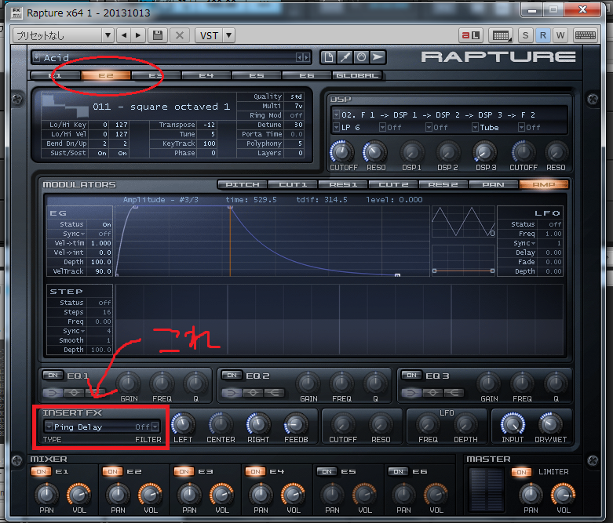This screenshot has width=613, height=523.
Task: Click the LFO Status off value
Action: pos(555,224)
